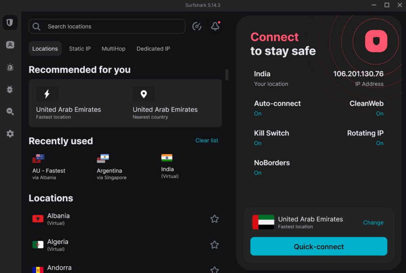Toggle Rotating IP On status
406x273 pixels.
click(x=379, y=143)
